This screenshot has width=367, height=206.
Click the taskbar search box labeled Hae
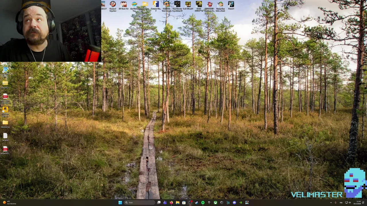[139, 203]
